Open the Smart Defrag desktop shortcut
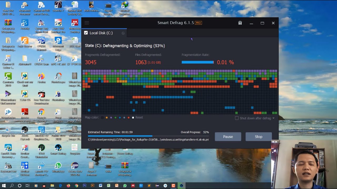Viewport: 337px width, 189px height. click(58, 150)
